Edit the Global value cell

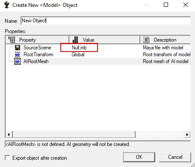[78, 55]
